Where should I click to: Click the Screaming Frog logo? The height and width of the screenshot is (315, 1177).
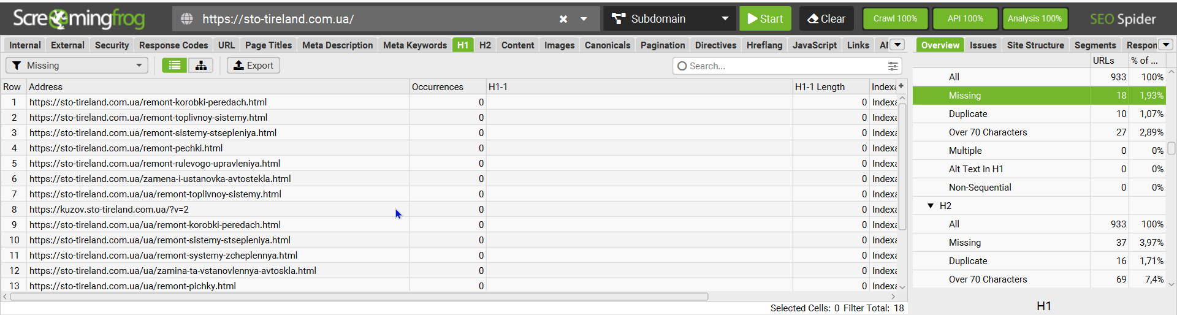coord(78,19)
